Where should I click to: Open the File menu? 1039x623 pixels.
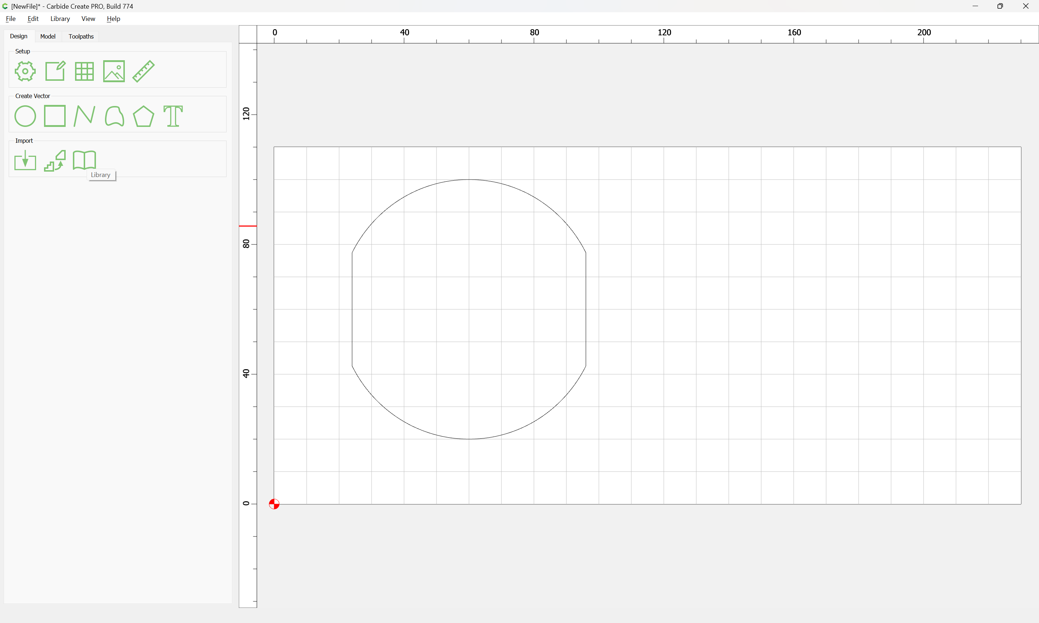10,18
